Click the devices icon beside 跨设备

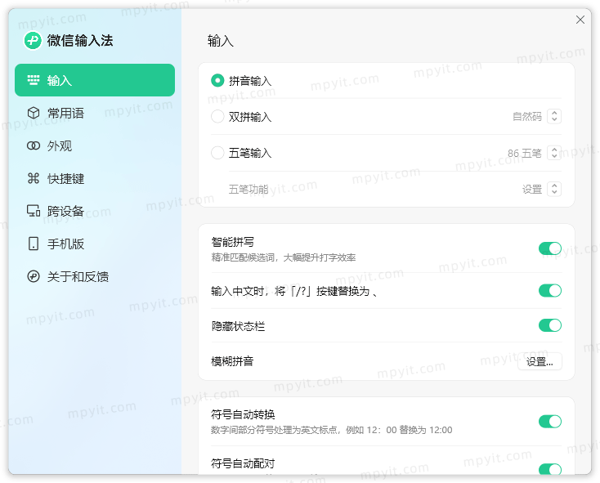34,211
